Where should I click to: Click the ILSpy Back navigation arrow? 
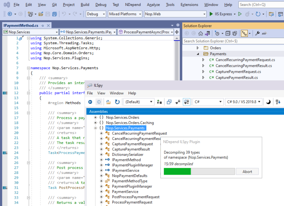pyautogui.click(x=90, y=102)
